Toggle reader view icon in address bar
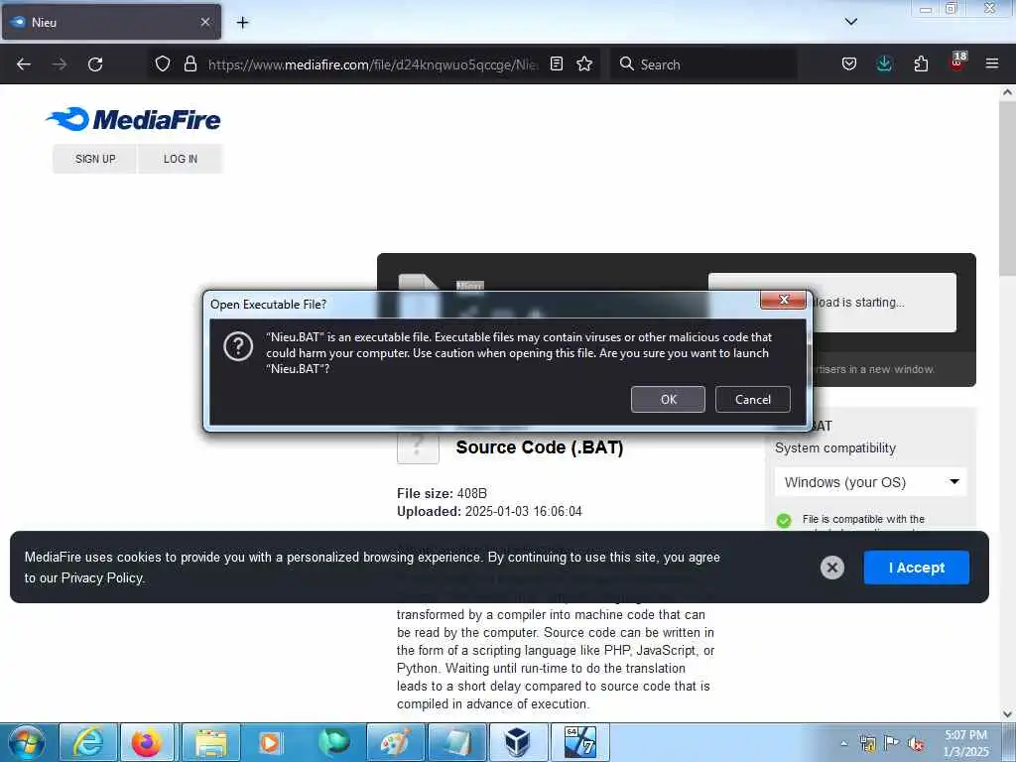 click(556, 63)
